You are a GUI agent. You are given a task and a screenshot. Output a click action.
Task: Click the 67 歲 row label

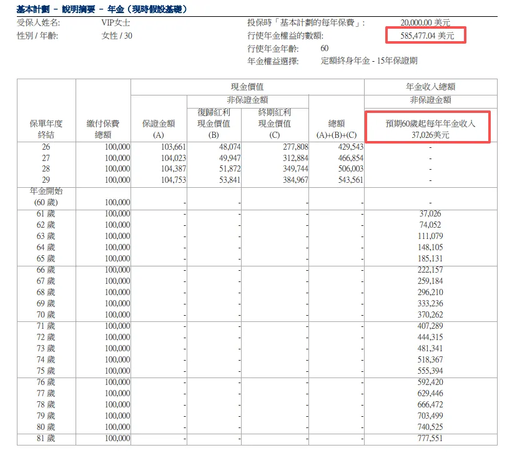46,281
